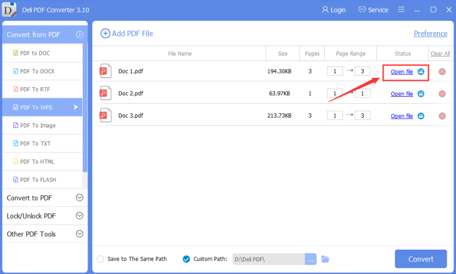The width and height of the screenshot is (456, 274).
Task: Select PDF To DOCX in sidebar
Action: click(42, 71)
